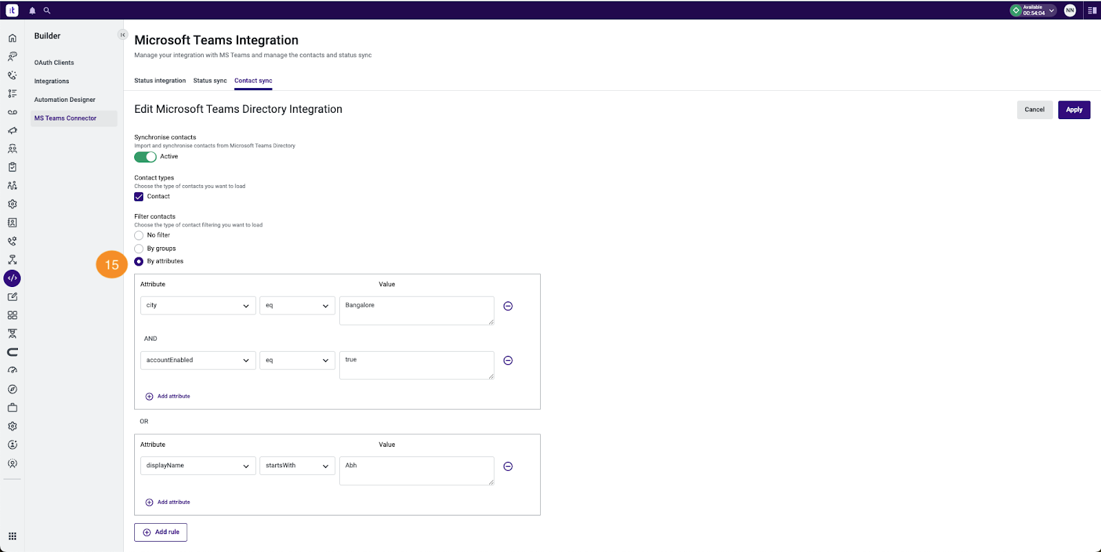Toggle the Synchronise contacts Active switch
This screenshot has width=1101, height=552.
(x=145, y=157)
